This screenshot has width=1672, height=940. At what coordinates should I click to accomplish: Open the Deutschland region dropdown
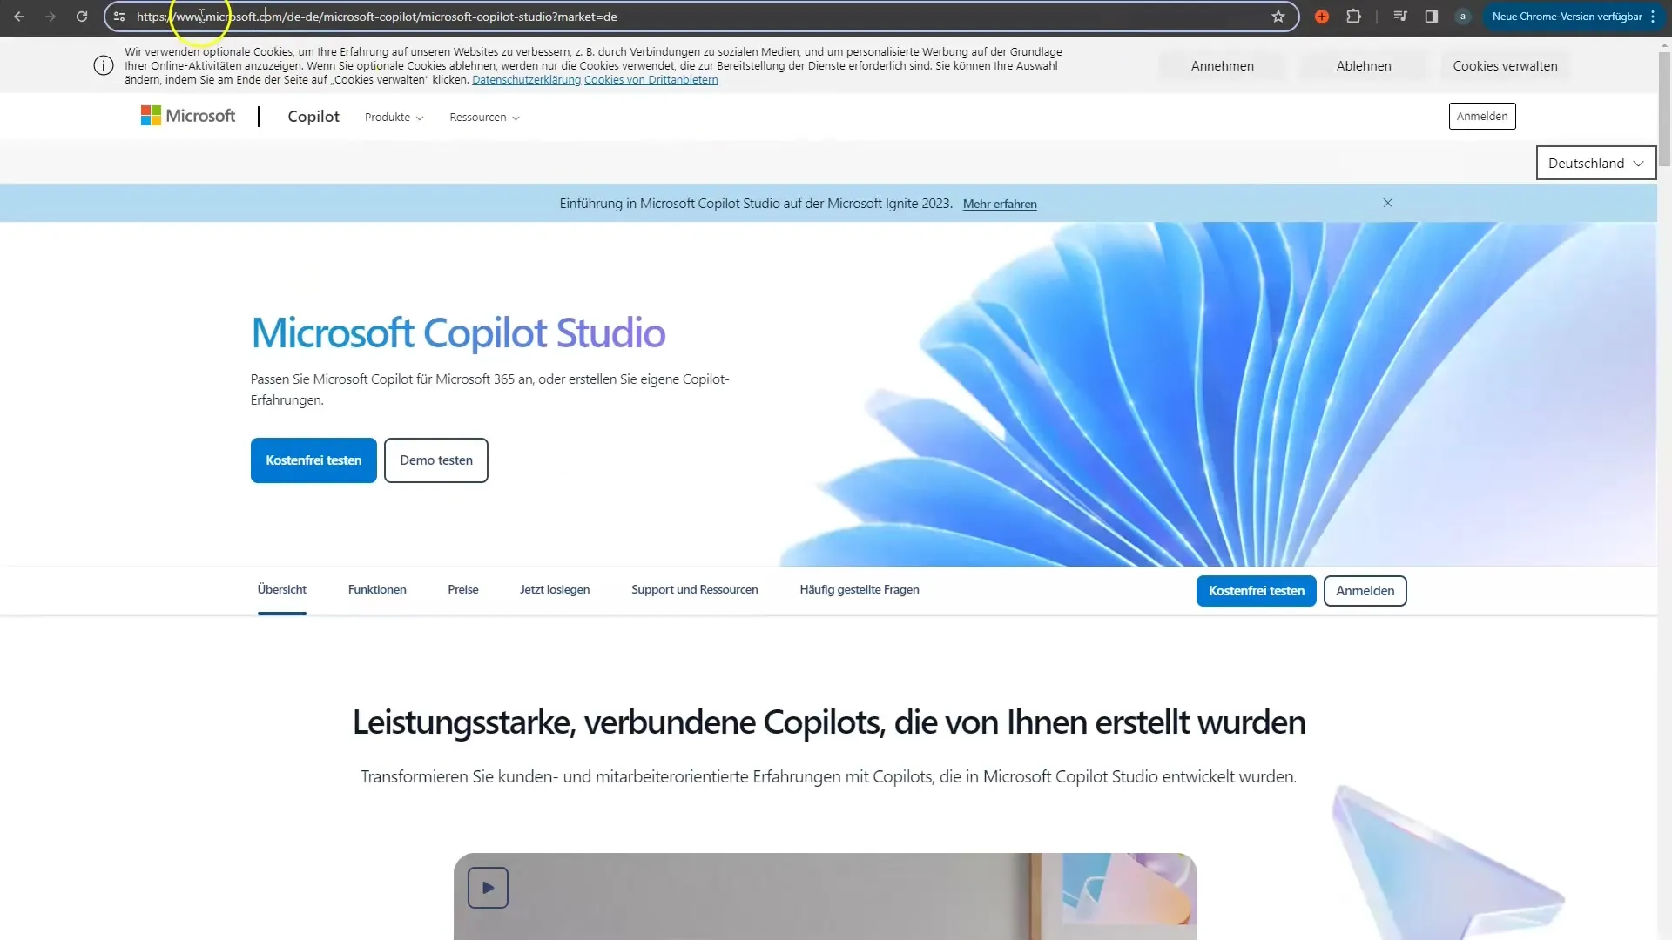1595,163
